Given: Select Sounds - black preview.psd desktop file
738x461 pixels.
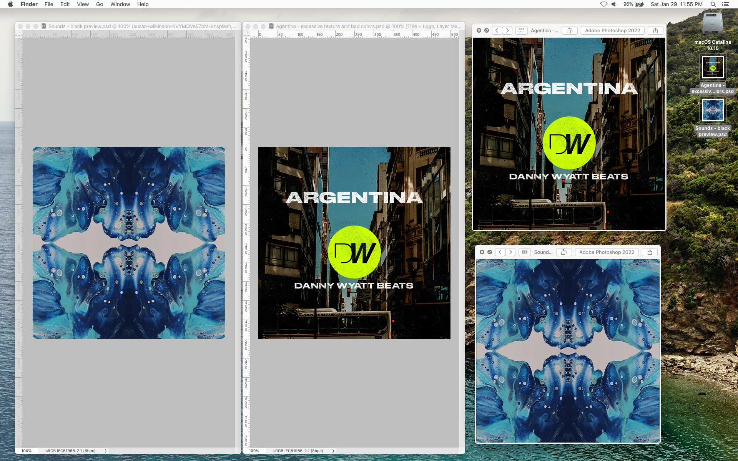Looking at the screenshot, I should pyautogui.click(x=713, y=111).
